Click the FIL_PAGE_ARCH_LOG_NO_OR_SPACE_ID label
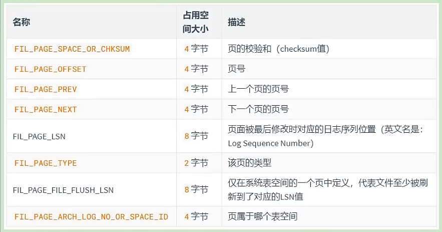The width and height of the screenshot is (442, 232). [91, 217]
